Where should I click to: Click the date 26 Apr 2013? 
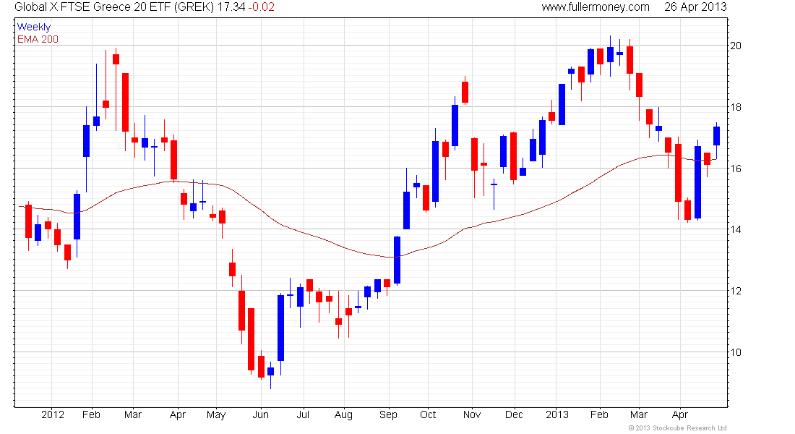pos(695,7)
